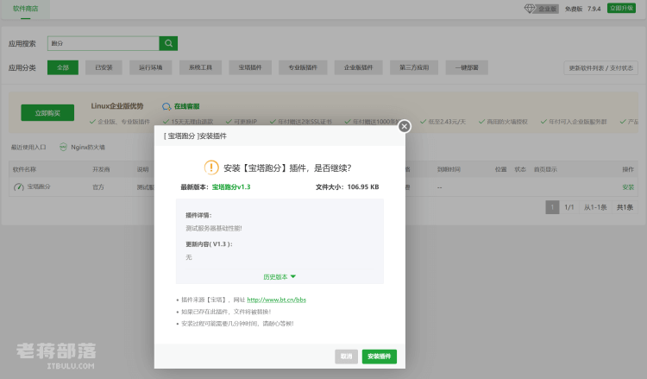Click the 安装 link in 宝塔跑分 row
Viewport: 647px width, 379px height.
(628, 187)
